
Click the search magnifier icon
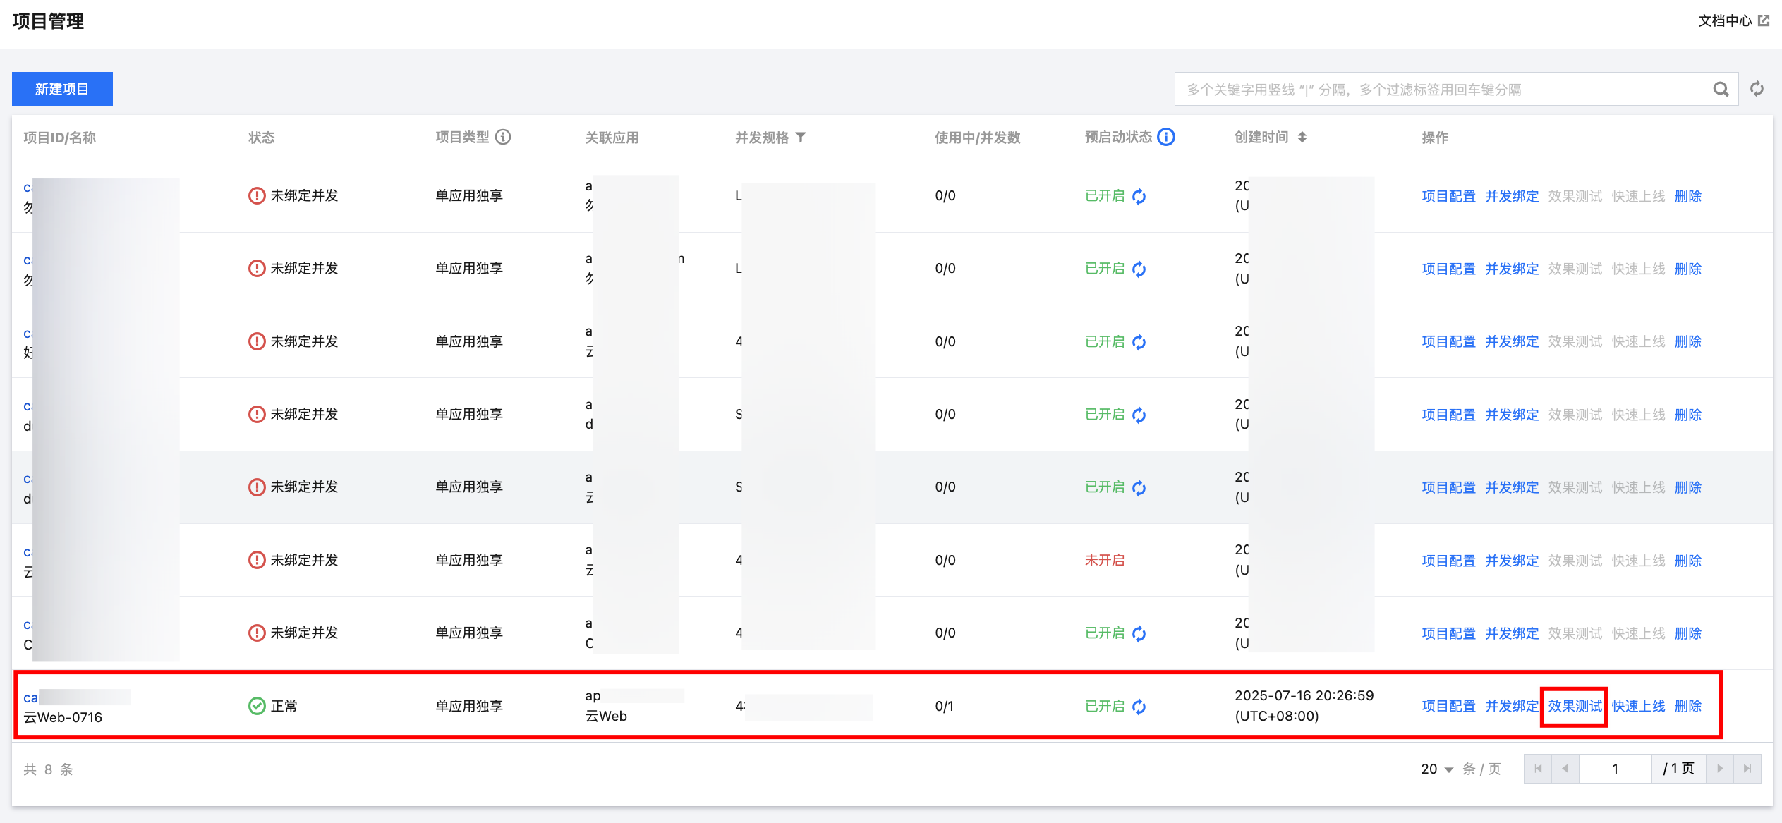pos(1721,89)
